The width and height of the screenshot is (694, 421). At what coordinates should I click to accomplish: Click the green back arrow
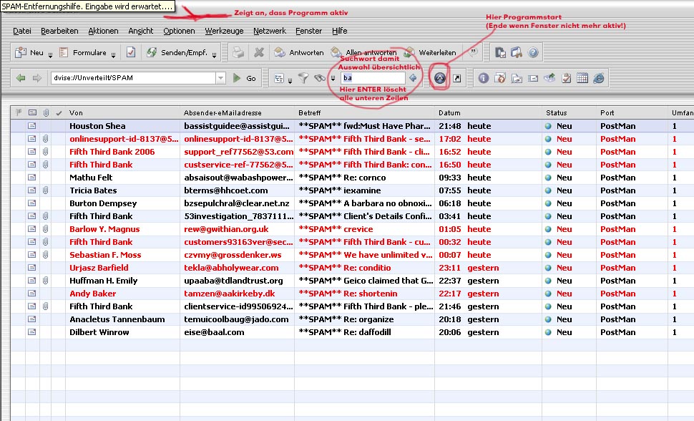[21, 78]
